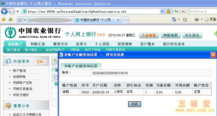Click the IE Back navigation arrow

tap(4, 12)
